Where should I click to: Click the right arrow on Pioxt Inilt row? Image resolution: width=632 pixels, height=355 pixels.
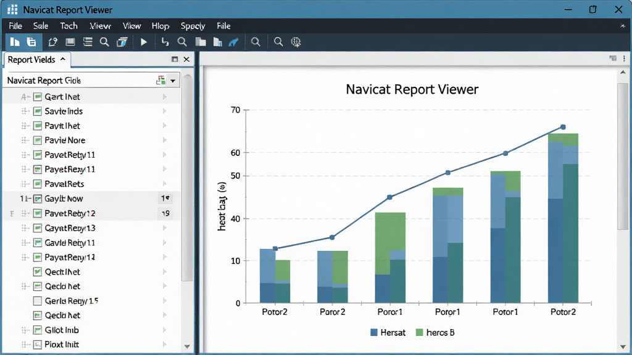tap(164, 345)
